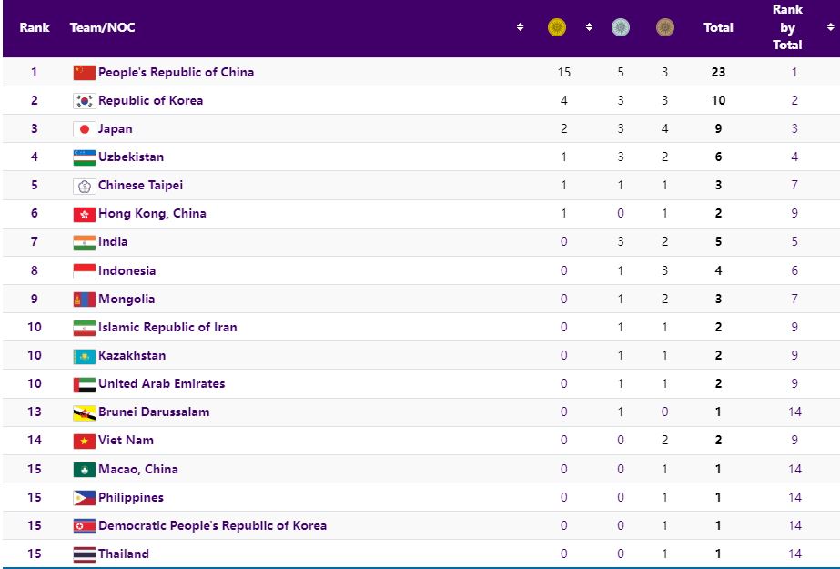Click the Viet Nam flag icon
Viewport: 840px width, 569px height.
point(84,441)
